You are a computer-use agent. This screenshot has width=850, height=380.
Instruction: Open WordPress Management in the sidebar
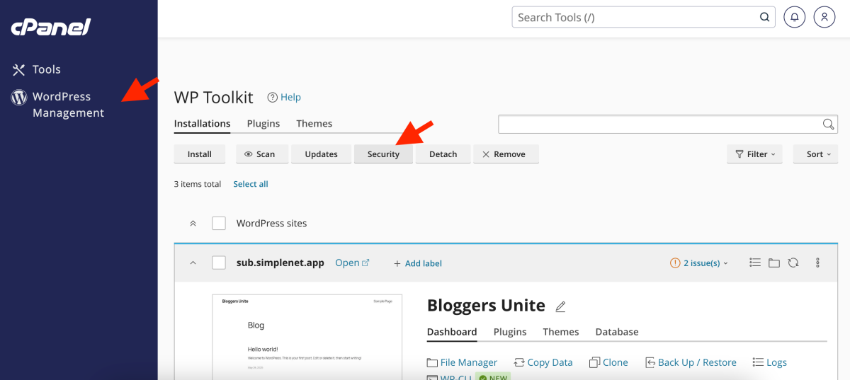(x=68, y=105)
